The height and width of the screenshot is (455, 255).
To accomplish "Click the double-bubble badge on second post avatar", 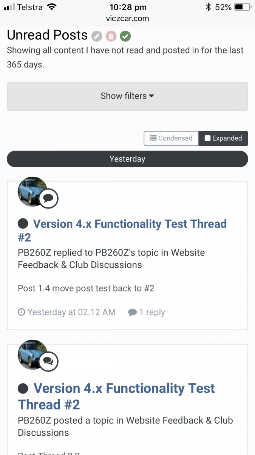I will (x=48, y=361).
